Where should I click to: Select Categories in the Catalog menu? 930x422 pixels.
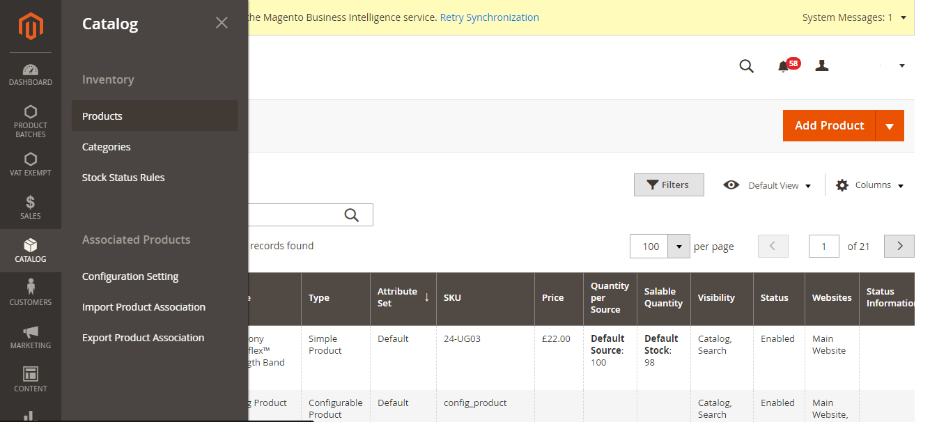(107, 147)
